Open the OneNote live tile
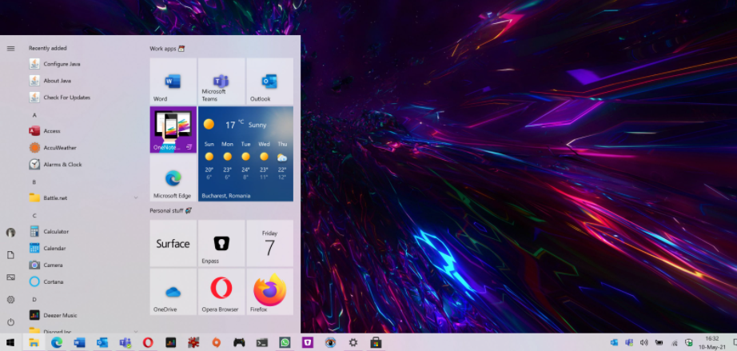737x351 pixels. [173, 130]
